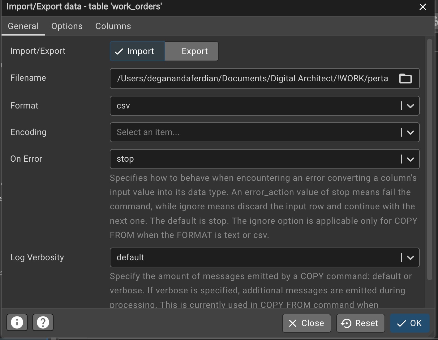
Task: Click inside the Filename path field
Action: coord(252,79)
